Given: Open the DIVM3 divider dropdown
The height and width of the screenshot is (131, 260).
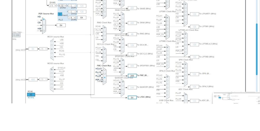Looking at the screenshot, I should click(53, 6).
